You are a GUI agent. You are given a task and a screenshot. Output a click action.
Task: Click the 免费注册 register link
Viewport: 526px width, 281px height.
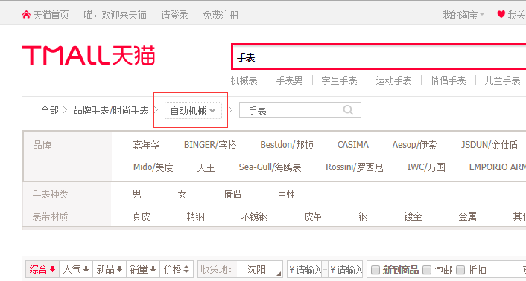[x=221, y=15]
